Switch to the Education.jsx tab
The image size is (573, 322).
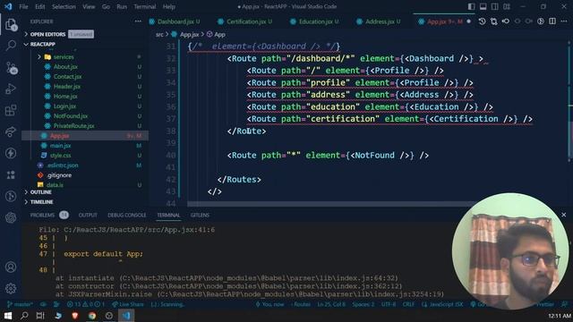pyautogui.click(x=315, y=21)
